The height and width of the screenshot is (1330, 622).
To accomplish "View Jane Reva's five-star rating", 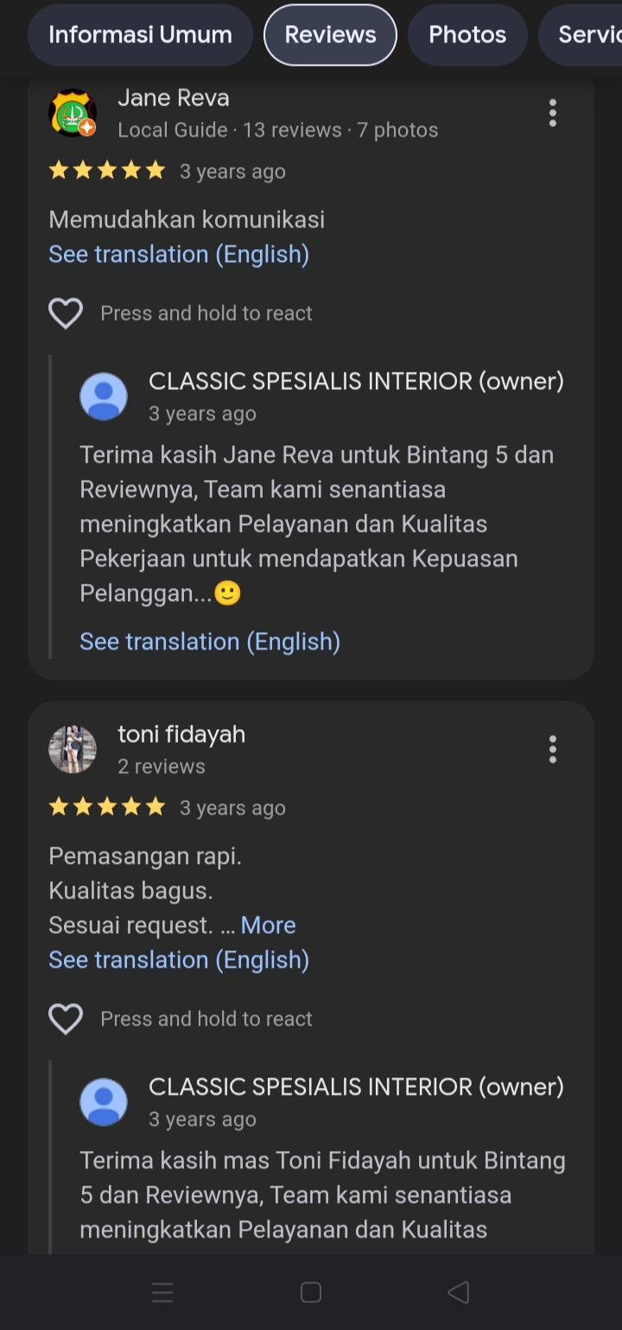I will click(x=107, y=171).
